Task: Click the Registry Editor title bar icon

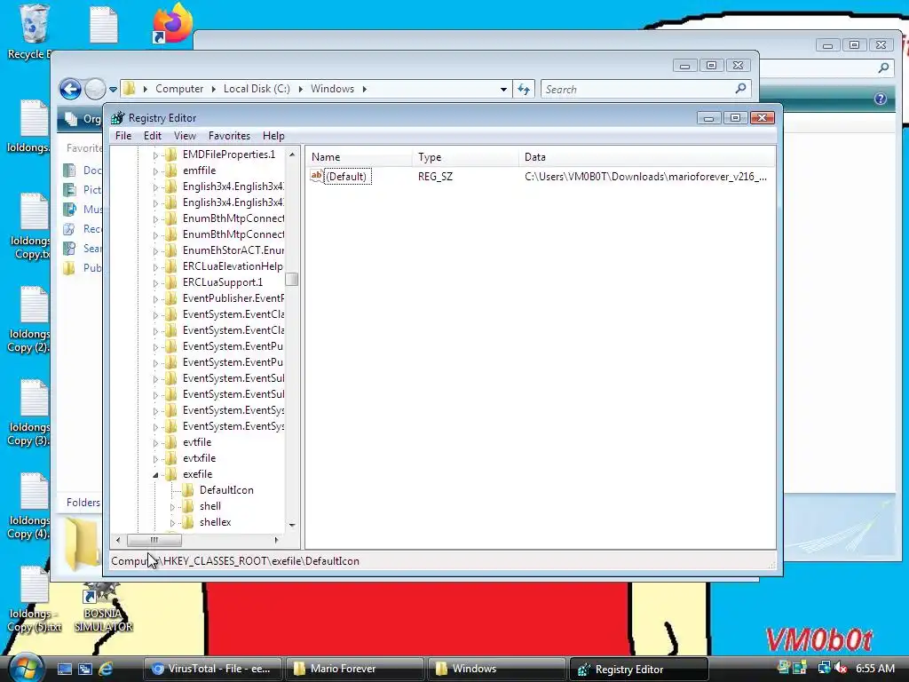Action: point(118,118)
